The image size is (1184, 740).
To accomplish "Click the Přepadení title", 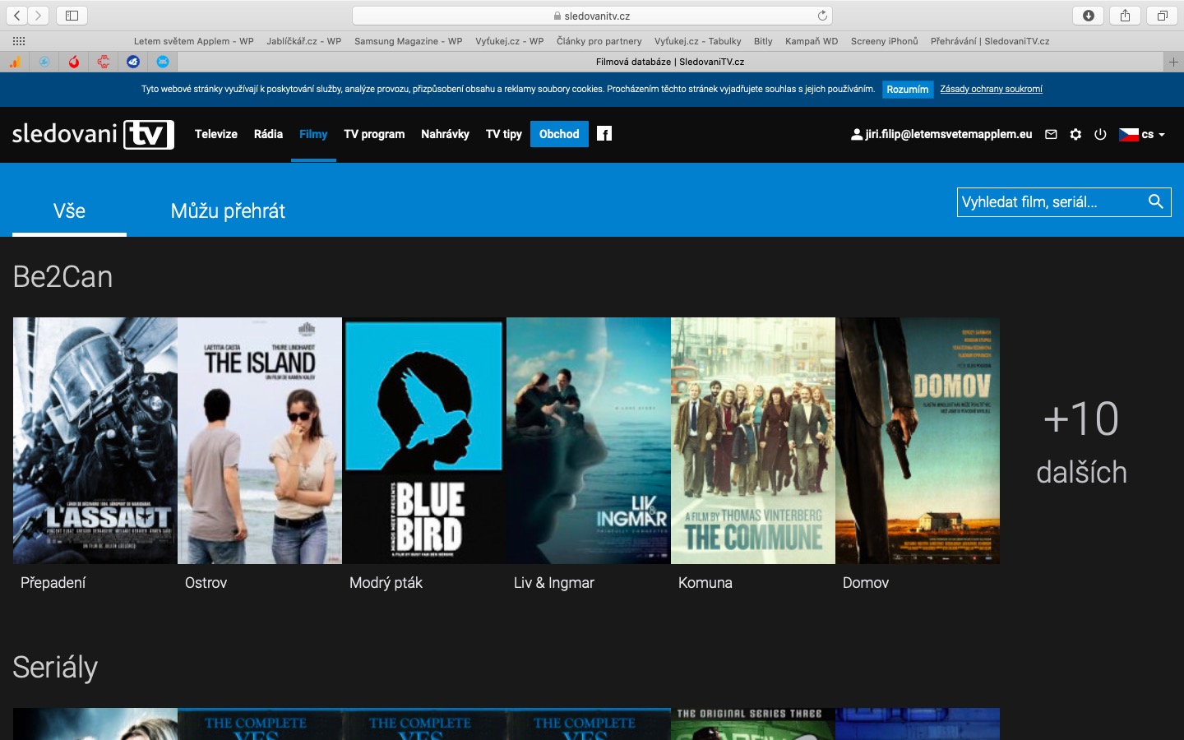I will (x=53, y=583).
